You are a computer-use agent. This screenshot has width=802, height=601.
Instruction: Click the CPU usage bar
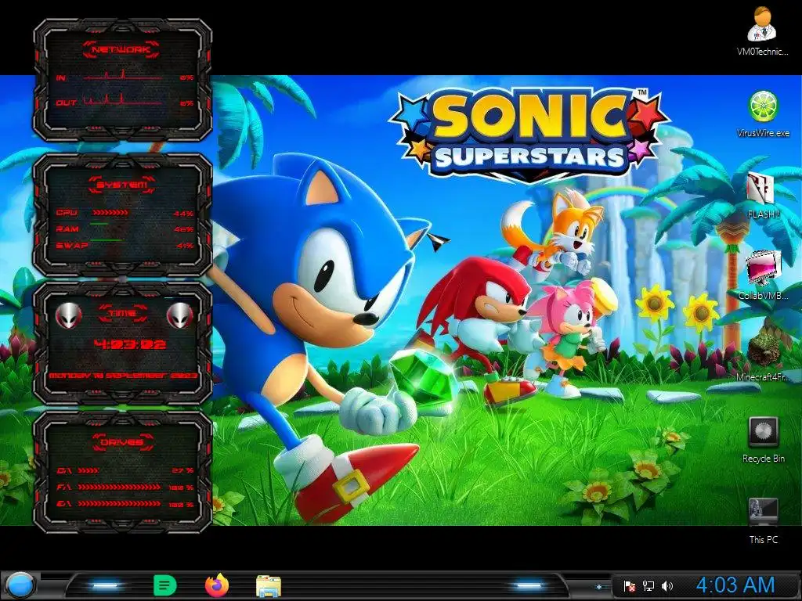tap(110, 212)
